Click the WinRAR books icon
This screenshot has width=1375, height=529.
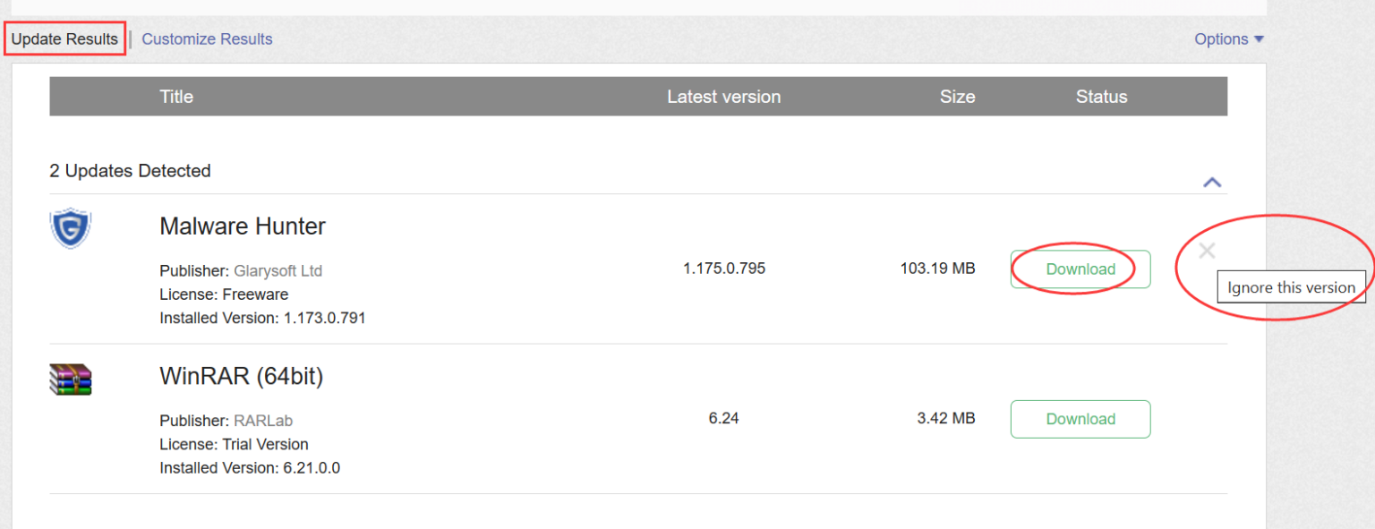click(71, 379)
